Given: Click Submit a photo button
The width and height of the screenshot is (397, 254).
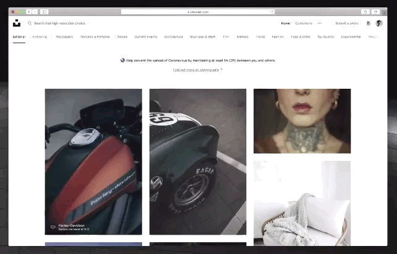Looking at the screenshot, I should 347,23.
